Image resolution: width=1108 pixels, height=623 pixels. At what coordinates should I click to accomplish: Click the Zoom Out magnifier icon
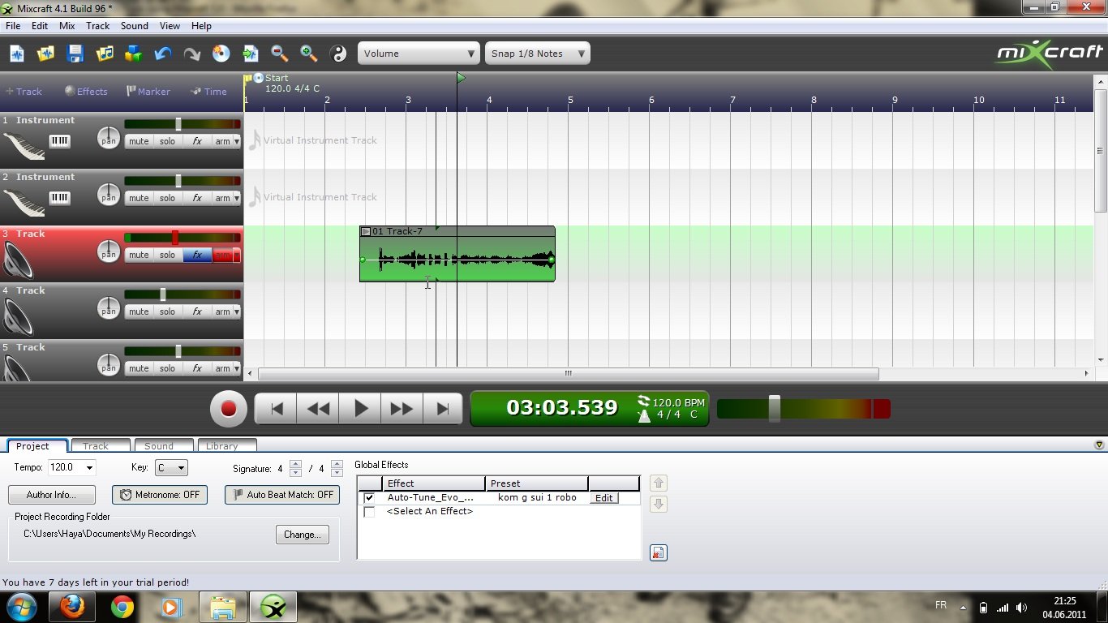coord(280,54)
